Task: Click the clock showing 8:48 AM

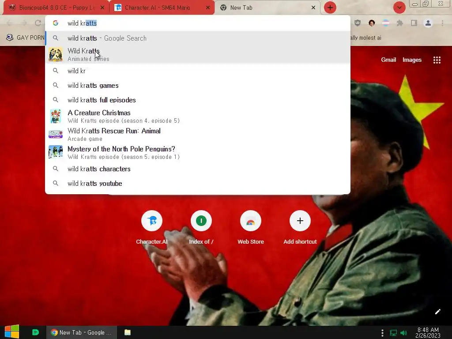Action: (x=428, y=333)
